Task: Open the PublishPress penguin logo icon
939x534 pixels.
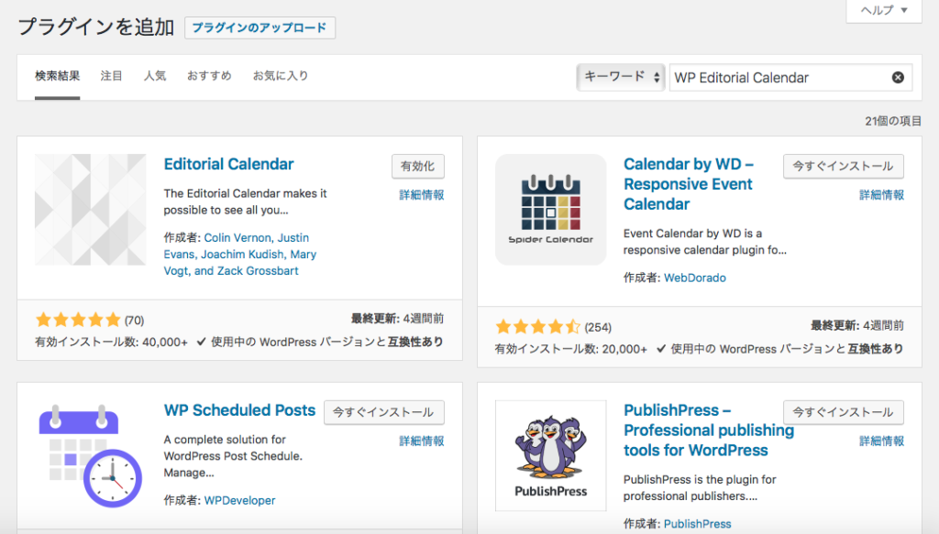Action: point(550,455)
